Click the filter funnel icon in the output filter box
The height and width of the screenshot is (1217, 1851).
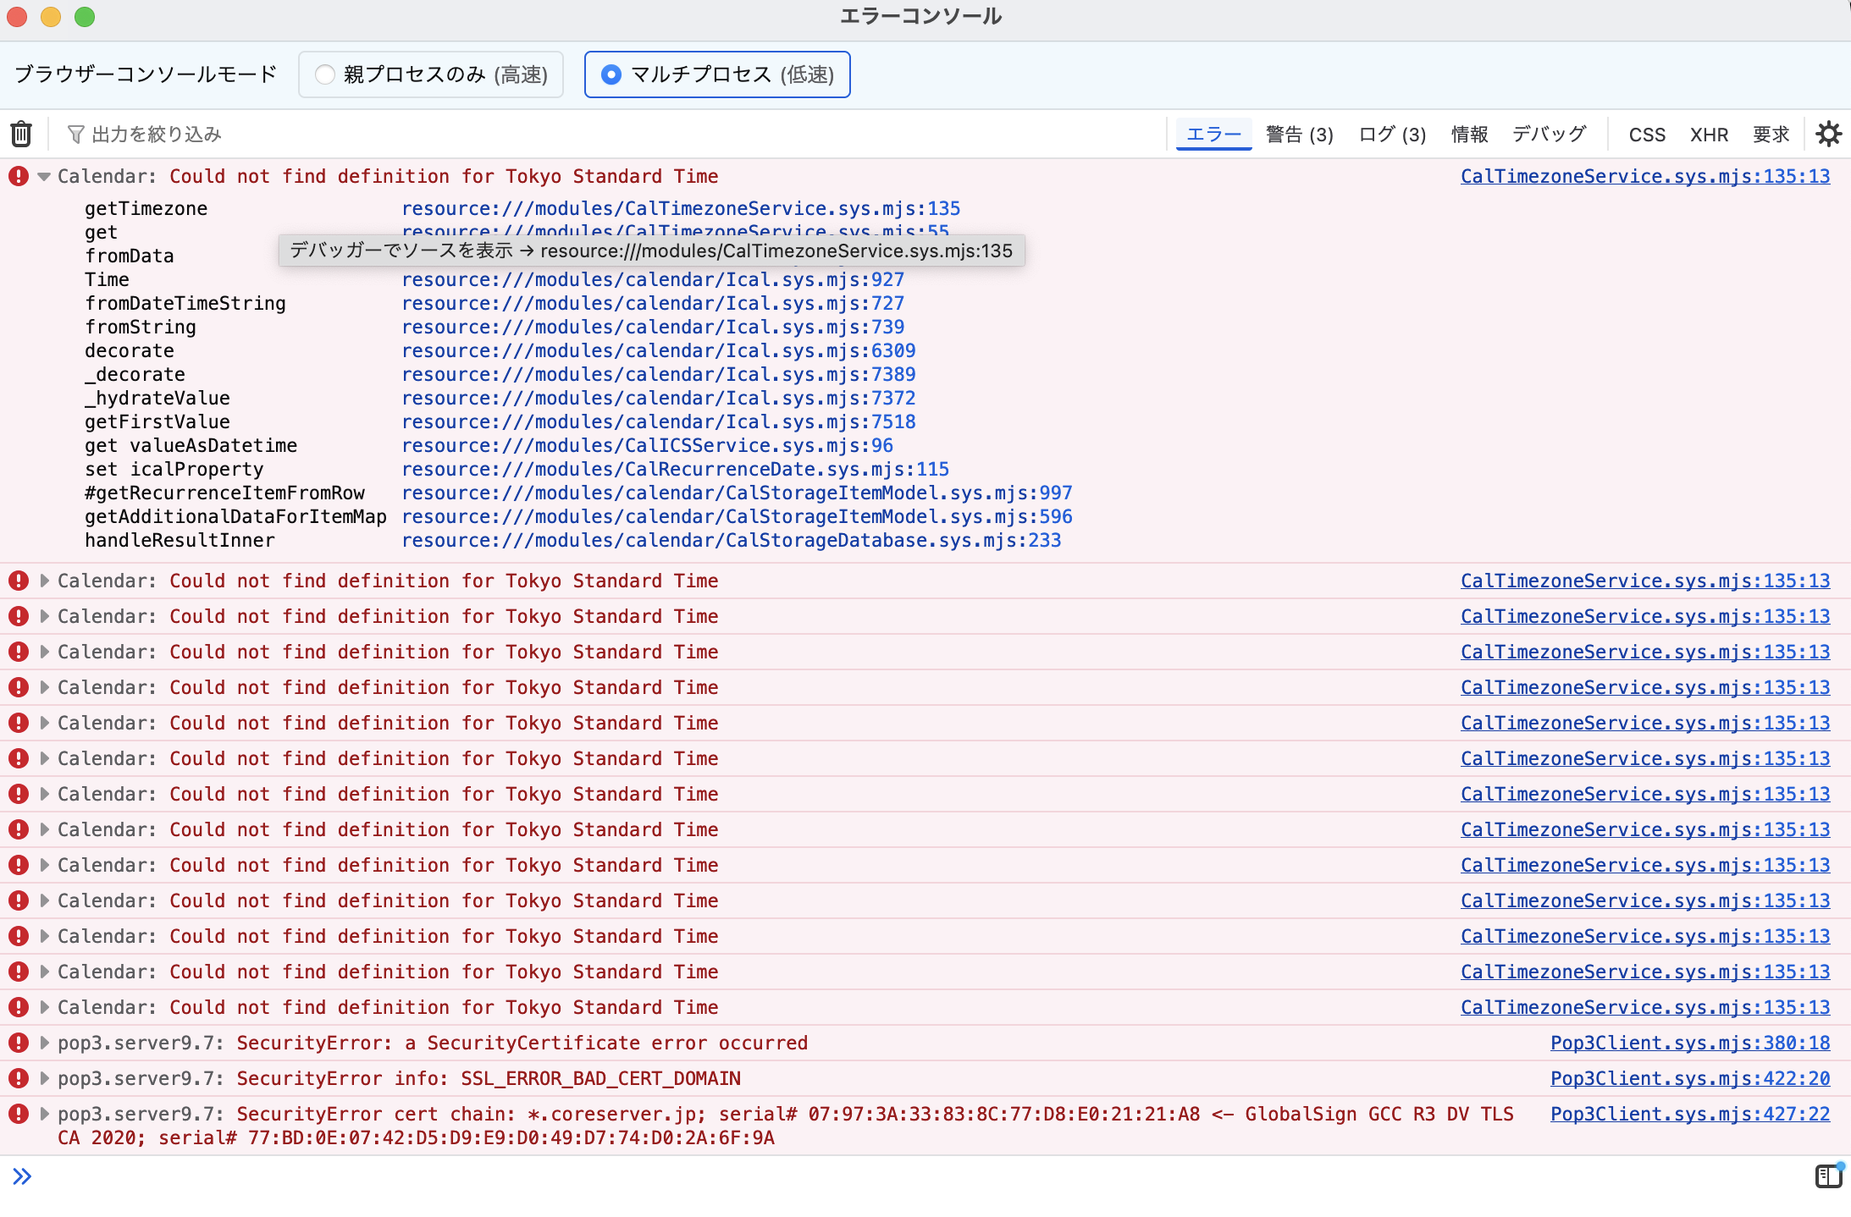pyautogui.click(x=76, y=135)
